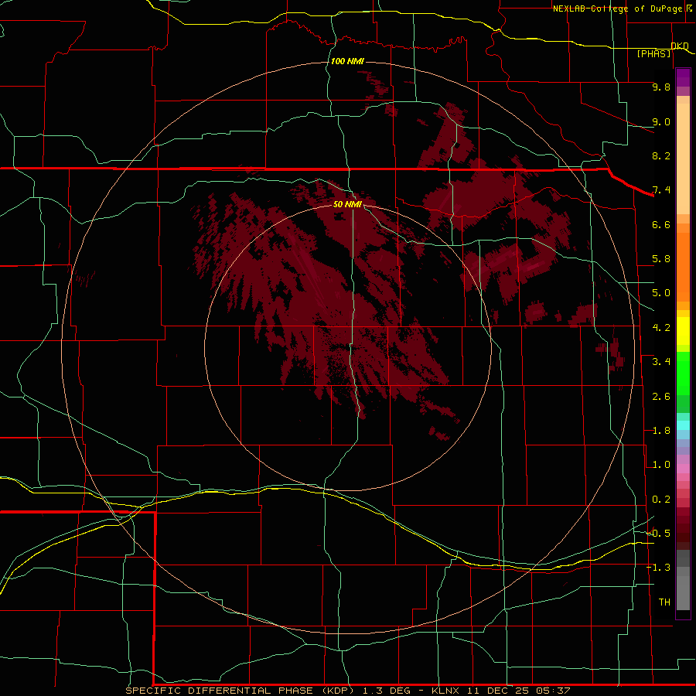Viewport: 696px width, 696px height.
Task: Click the cyan segment of the color bar
Action: [x=683, y=425]
